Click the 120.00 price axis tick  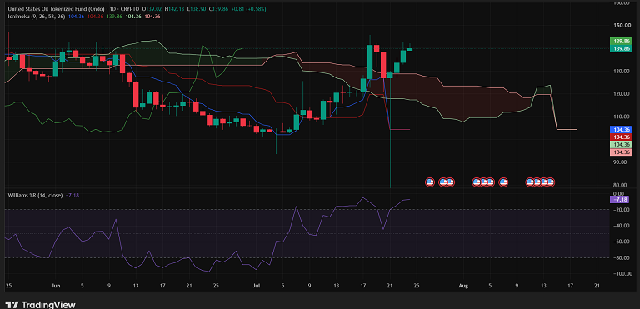click(622, 94)
